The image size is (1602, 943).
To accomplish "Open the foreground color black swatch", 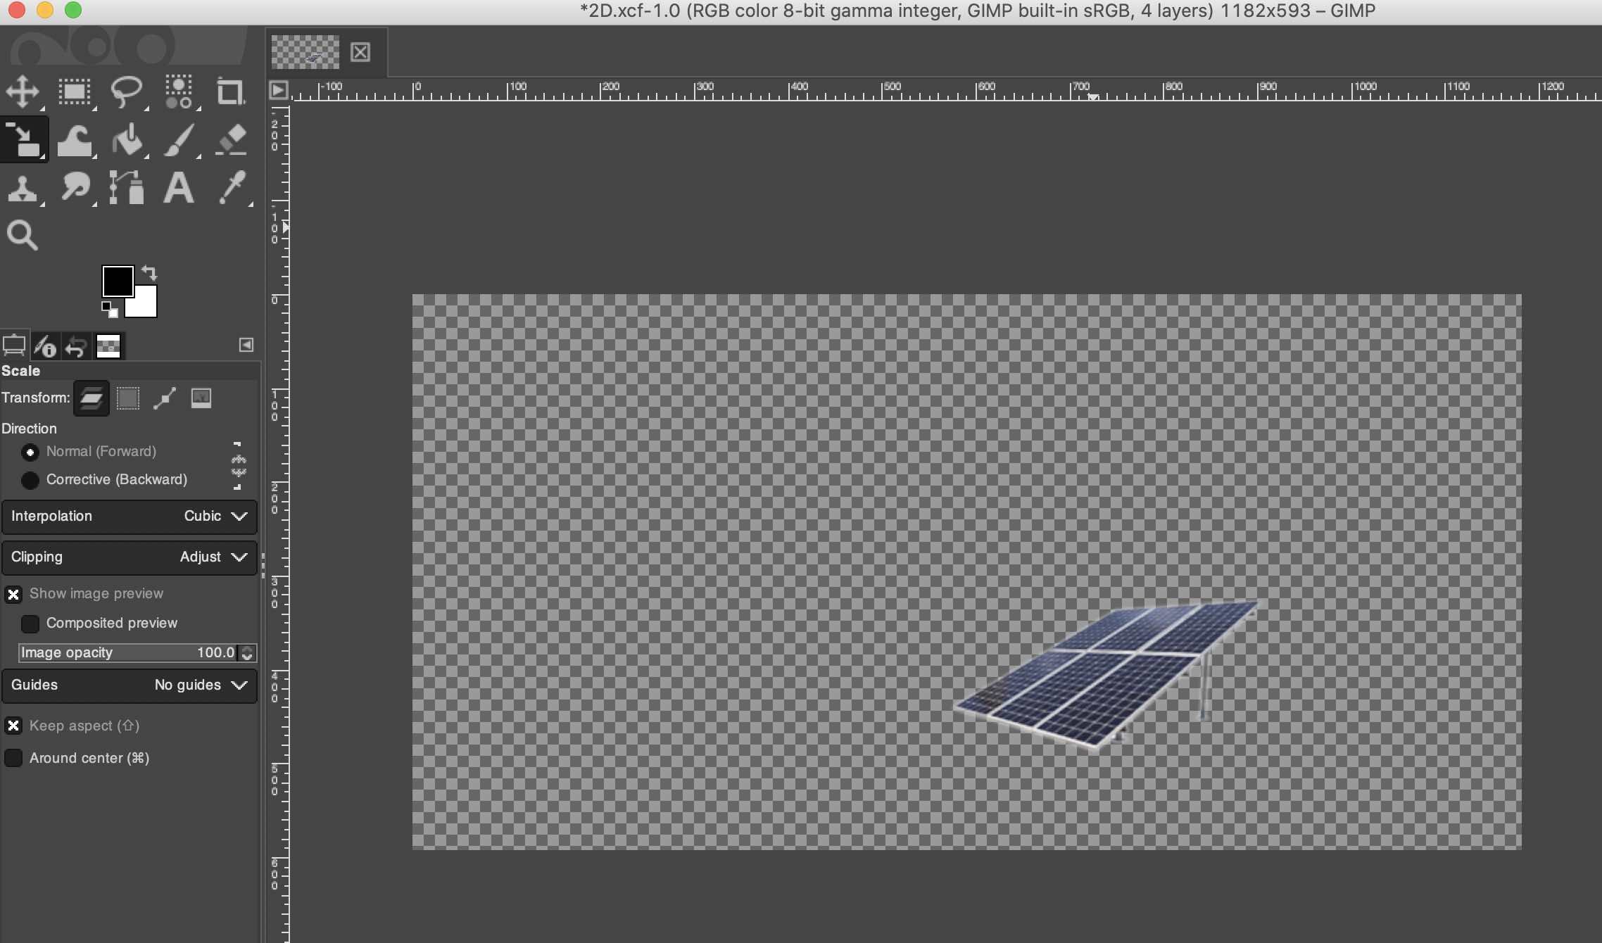I will coord(117,281).
